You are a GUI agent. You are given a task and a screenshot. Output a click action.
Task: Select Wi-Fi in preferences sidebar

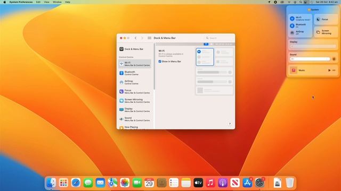point(135,64)
